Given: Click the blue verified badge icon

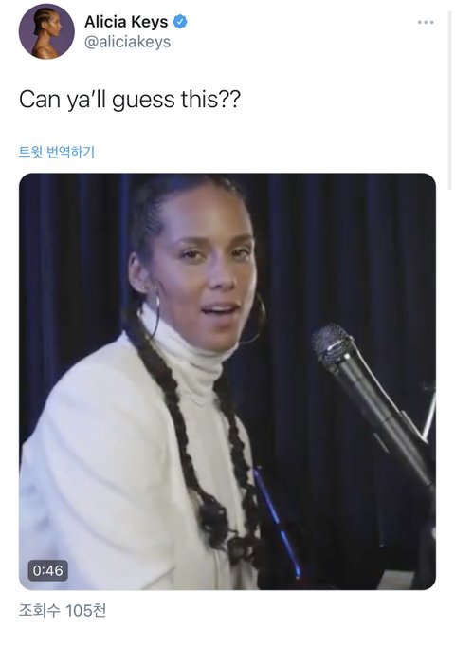Looking at the screenshot, I should pos(179,22).
